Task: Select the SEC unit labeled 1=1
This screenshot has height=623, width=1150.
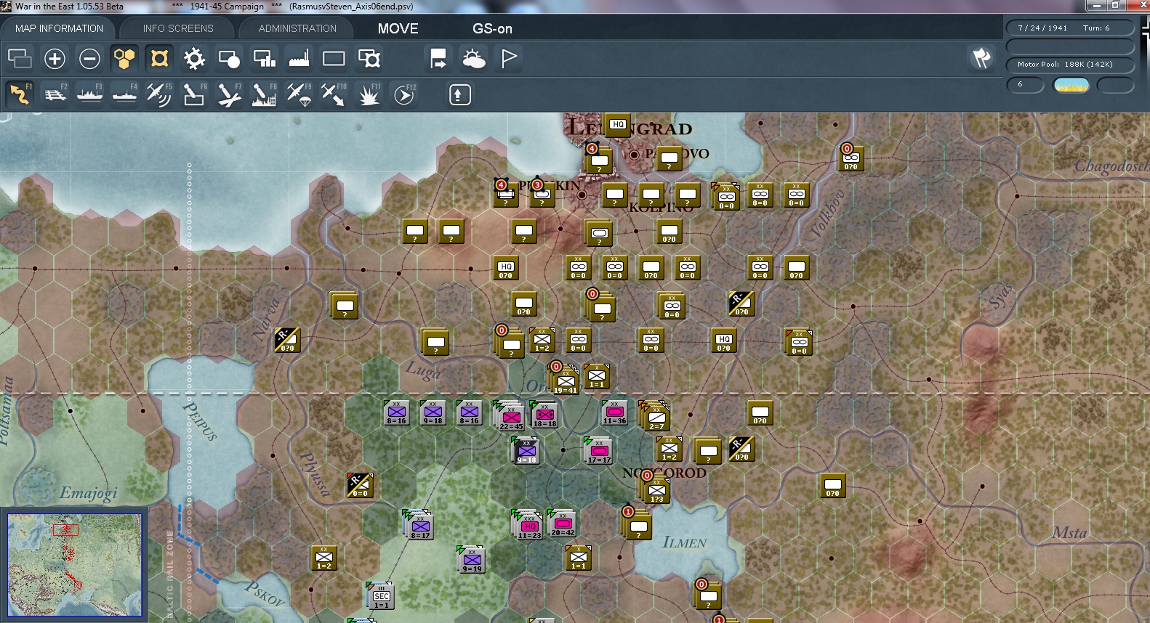Action: (x=381, y=596)
